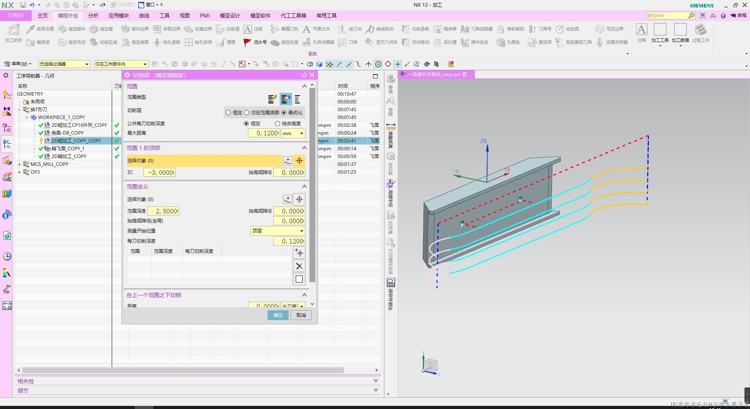750x409 pixels.
Task: Click 添加新集 icon beside range table
Action: tap(299, 253)
